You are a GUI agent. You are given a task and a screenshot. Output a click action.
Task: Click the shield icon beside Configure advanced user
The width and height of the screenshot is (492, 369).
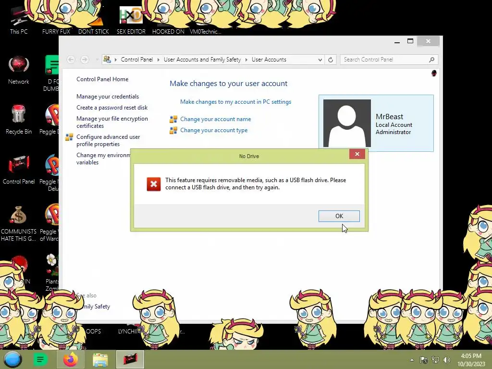click(69, 137)
